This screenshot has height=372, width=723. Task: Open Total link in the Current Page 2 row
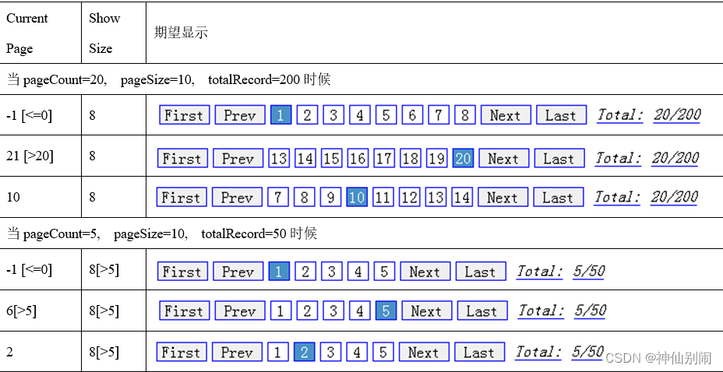[538, 353]
